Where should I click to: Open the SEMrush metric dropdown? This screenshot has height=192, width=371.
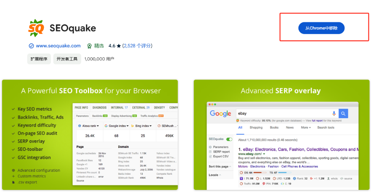(x=167, y=126)
